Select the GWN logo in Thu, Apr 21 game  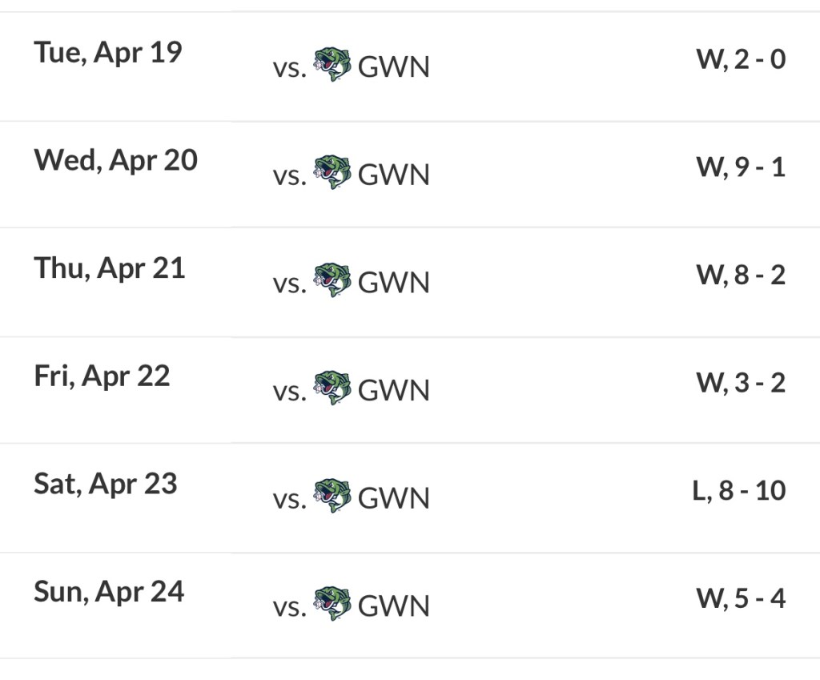coord(332,280)
